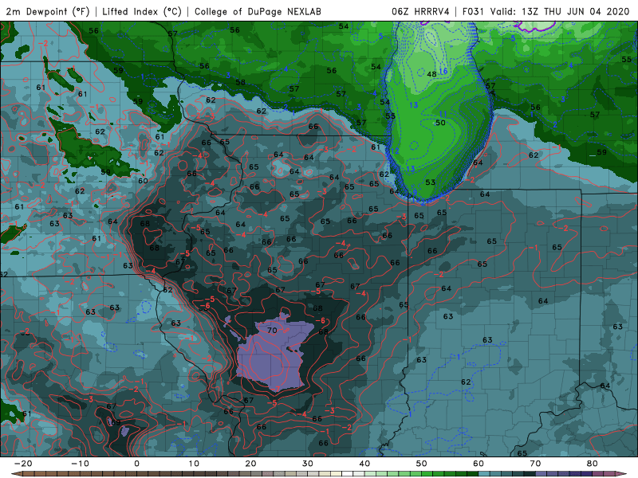Click the 10 label on the color scale
638x478 pixels.
tap(194, 464)
